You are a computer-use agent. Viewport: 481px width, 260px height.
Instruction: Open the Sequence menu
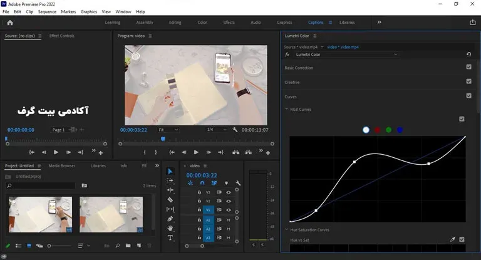coord(47,12)
